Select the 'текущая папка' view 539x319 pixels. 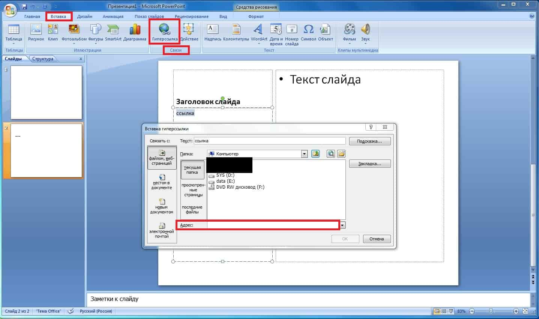pyautogui.click(x=192, y=170)
